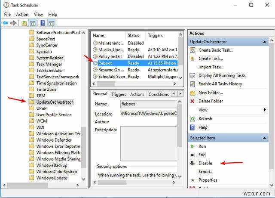Screen dimensions: 275x198
Task: Click the Disable action label
Action: coord(205,163)
